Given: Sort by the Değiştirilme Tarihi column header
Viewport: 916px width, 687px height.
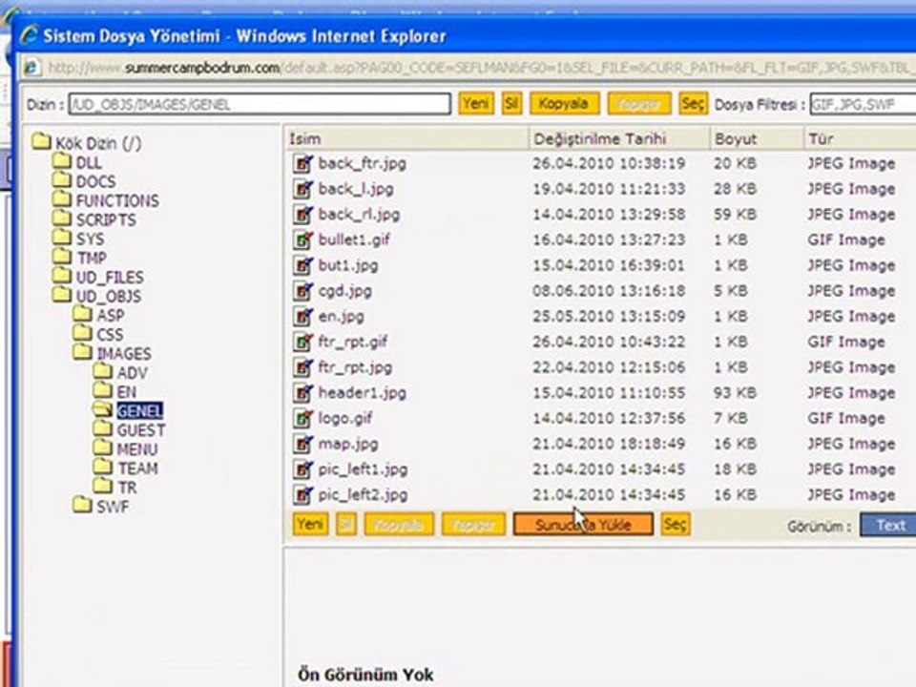Looking at the screenshot, I should click(619, 139).
